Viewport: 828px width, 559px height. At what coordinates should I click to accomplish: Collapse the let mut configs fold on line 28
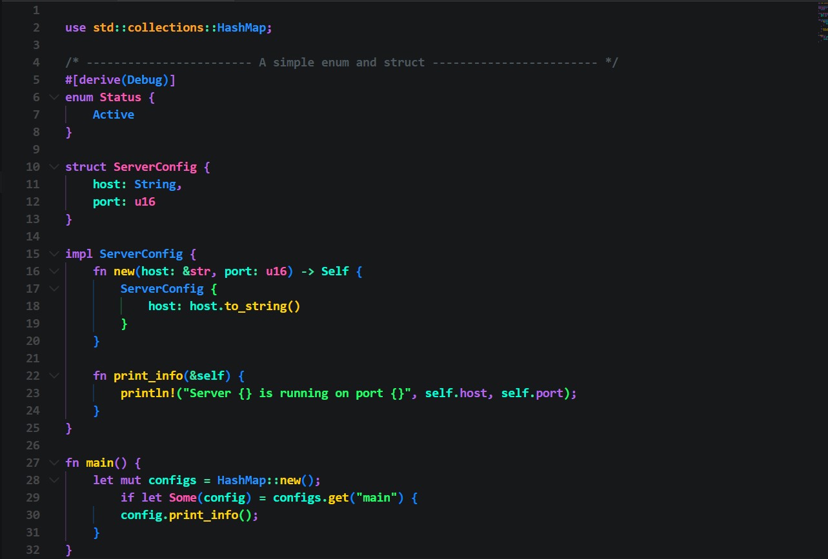[53, 480]
